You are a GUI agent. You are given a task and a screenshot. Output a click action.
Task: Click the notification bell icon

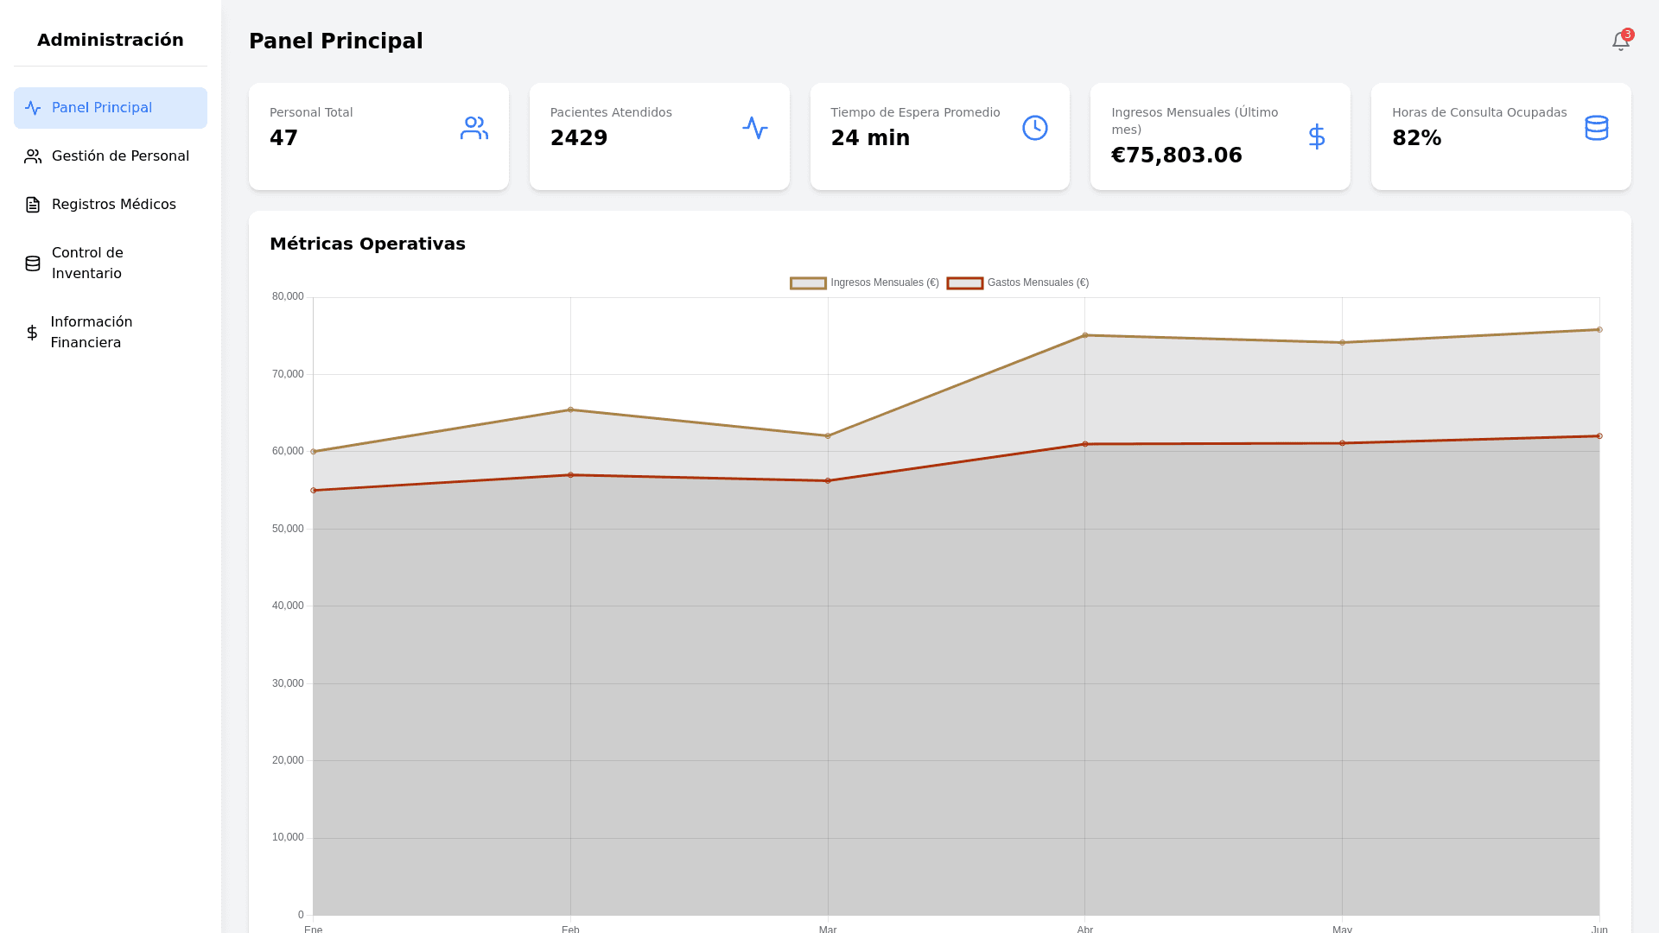1619,42
